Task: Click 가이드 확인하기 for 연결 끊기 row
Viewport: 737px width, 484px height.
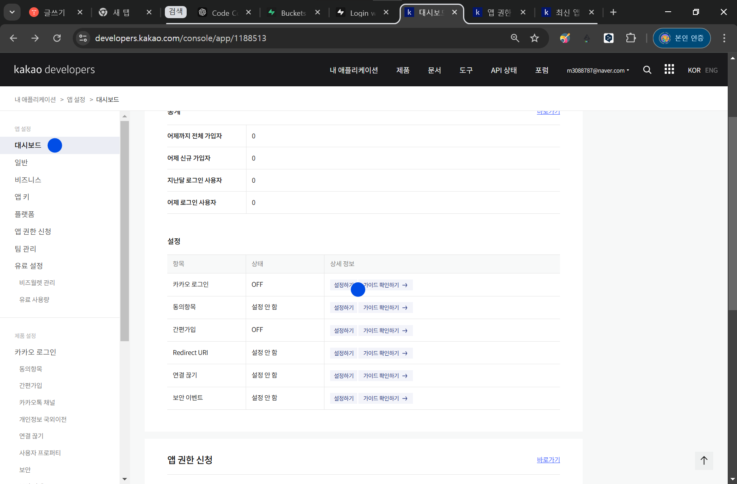Action: tap(385, 376)
